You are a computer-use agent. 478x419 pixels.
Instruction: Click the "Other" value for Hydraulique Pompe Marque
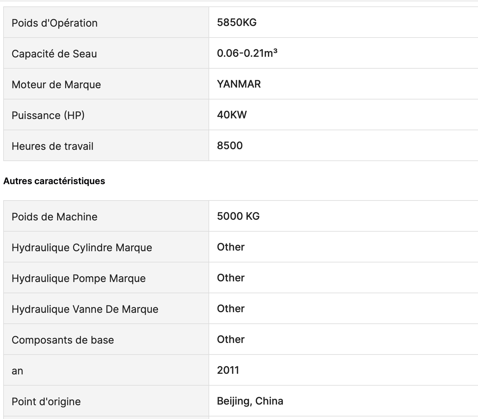click(x=231, y=278)
